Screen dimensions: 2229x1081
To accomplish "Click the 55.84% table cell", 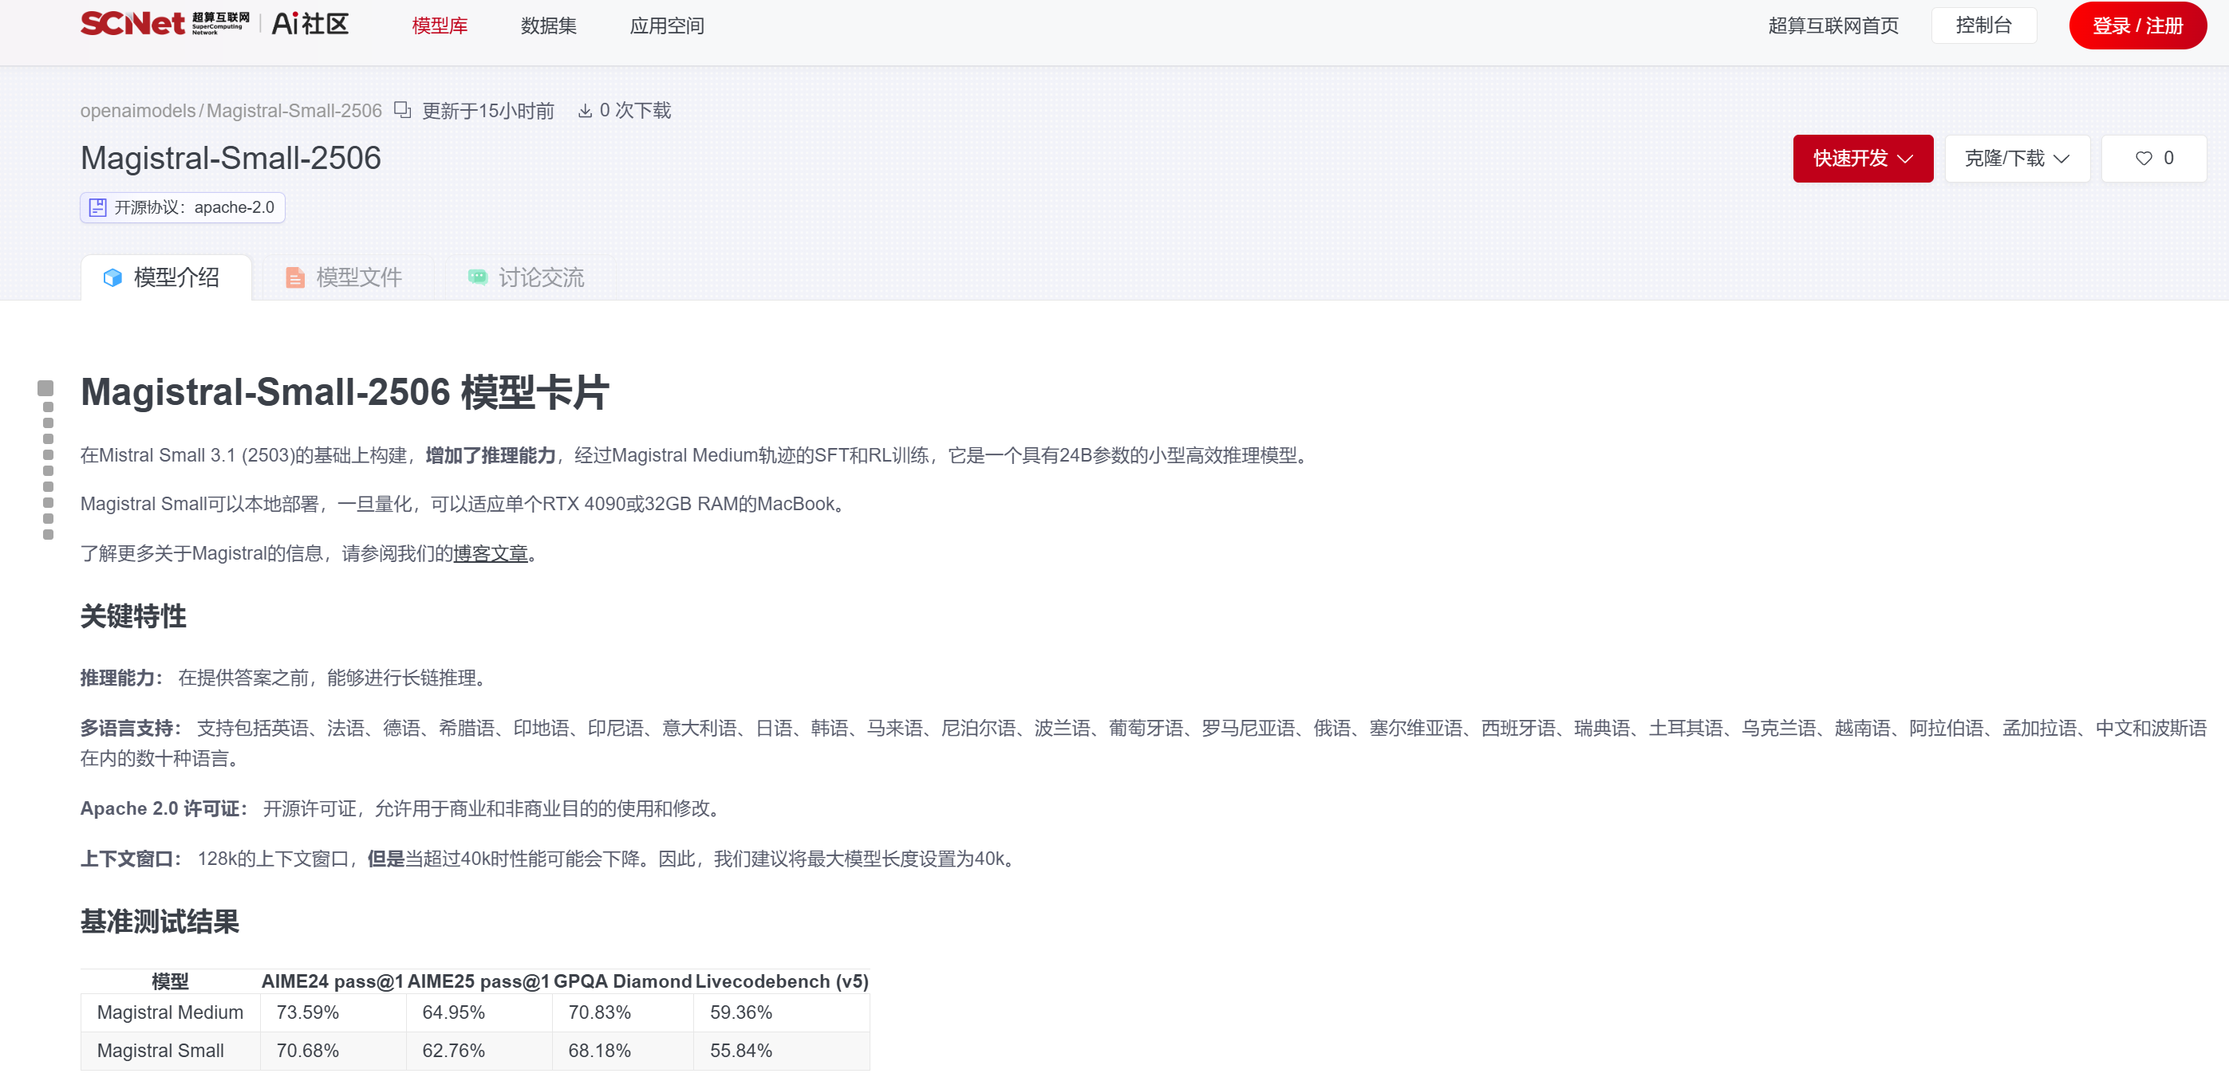I will (x=781, y=1051).
